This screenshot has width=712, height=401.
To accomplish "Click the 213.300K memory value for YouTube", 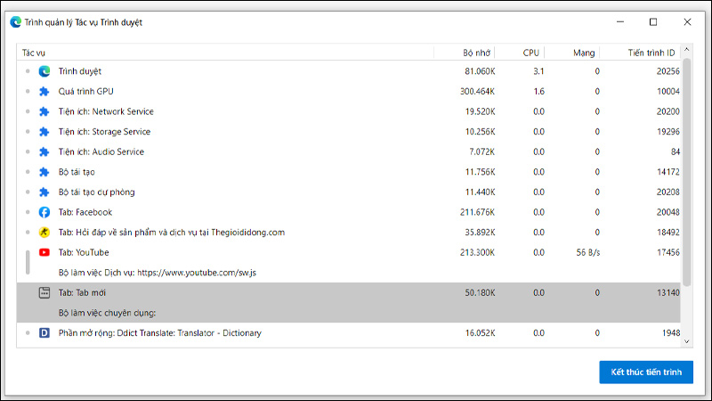I will (x=477, y=252).
